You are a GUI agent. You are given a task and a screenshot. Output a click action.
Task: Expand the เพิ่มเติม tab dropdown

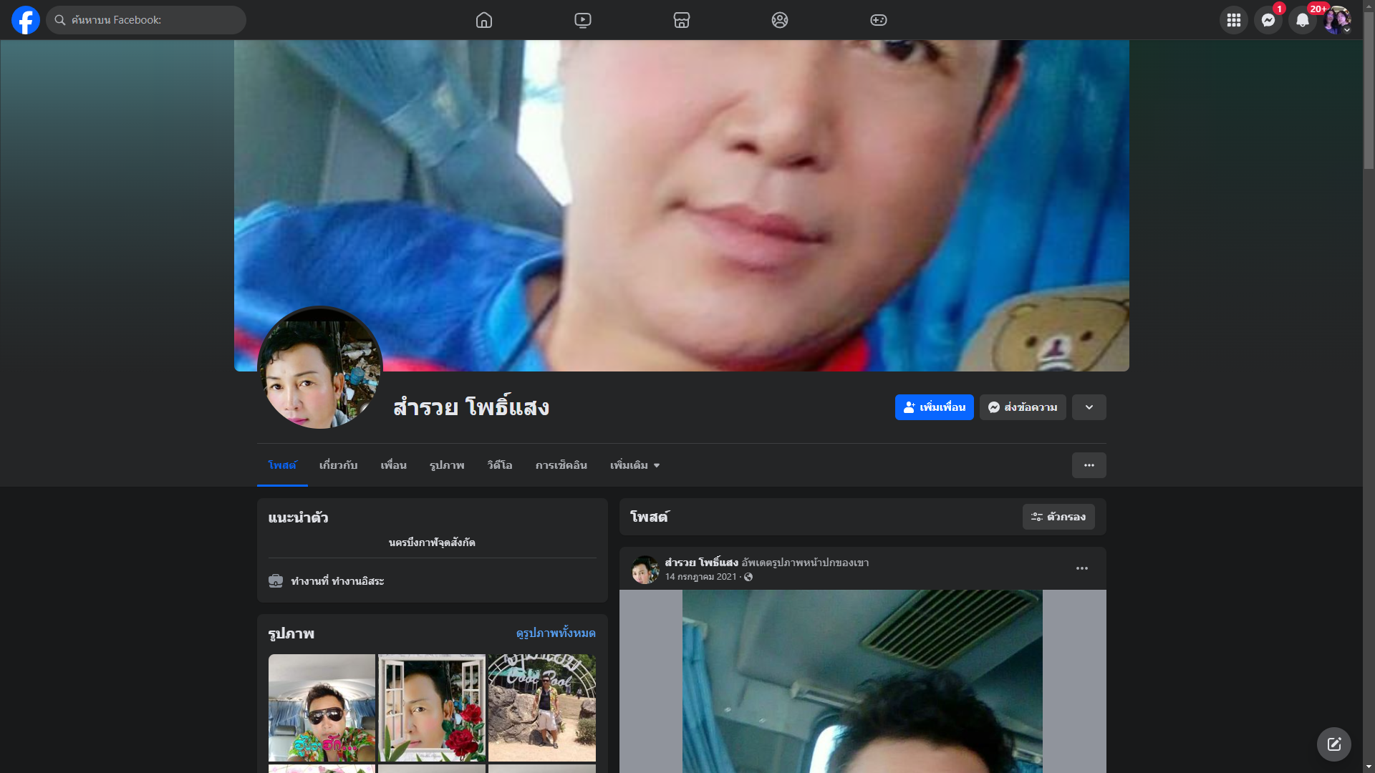click(635, 465)
